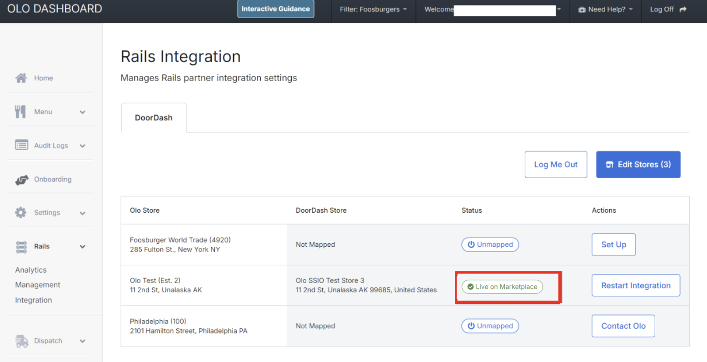Expand the Menu sidebar chevron
Screen dimensions: 707x362
coord(82,112)
